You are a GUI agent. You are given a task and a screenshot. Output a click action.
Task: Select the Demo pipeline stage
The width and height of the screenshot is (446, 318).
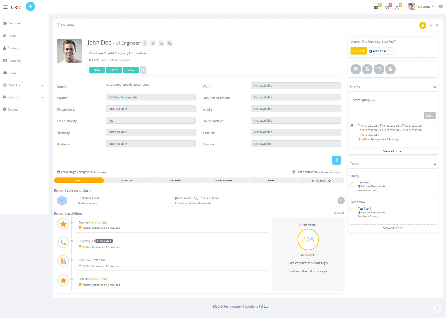click(x=272, y=181)
